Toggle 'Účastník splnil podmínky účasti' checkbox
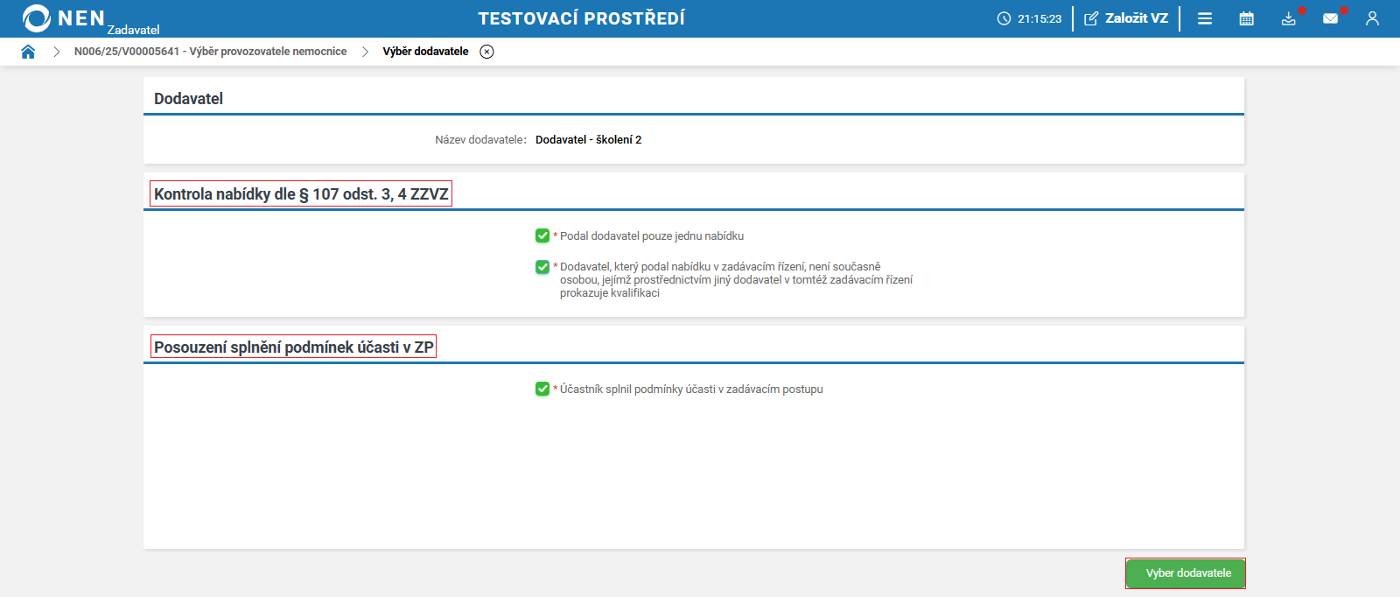Viewport: 1400px width, 597px height. tap(542, 389)
